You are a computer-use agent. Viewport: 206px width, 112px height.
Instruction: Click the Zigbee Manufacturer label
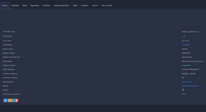[x=12, y=57]
